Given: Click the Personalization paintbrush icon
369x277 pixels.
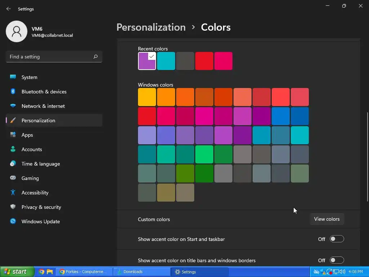Looking at the screenshot, I should (x=13, y=120).
